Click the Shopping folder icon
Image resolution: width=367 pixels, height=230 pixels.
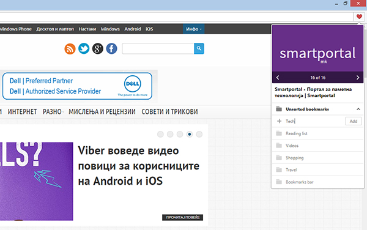279,157
